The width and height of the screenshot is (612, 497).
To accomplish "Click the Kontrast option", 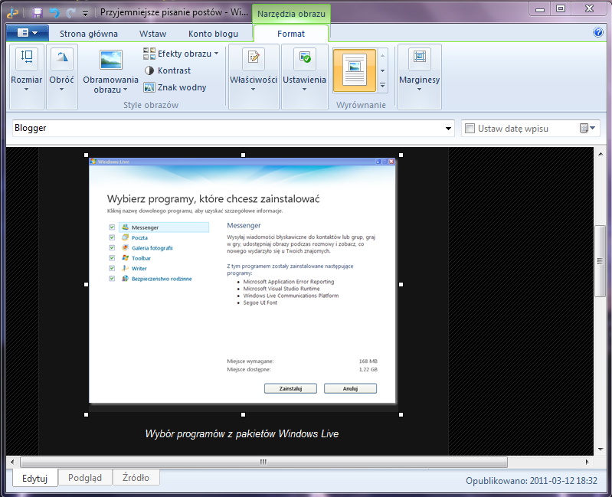I will (x=168, y=70).
